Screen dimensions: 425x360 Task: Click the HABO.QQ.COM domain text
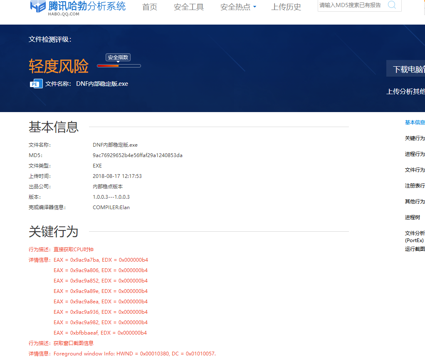click(64, 14)
